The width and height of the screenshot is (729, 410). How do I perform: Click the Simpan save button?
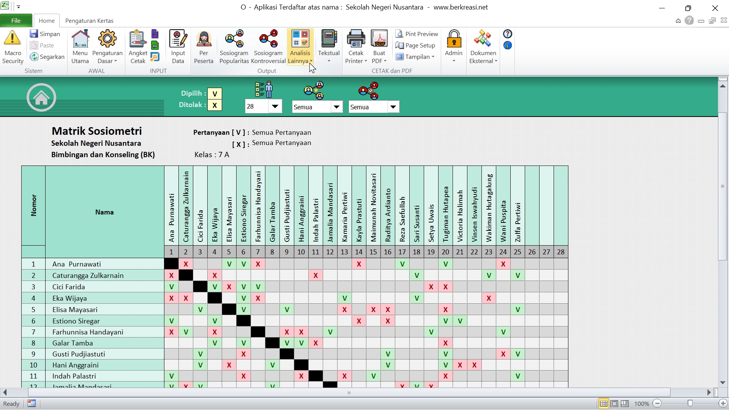(x=45, y=34)
